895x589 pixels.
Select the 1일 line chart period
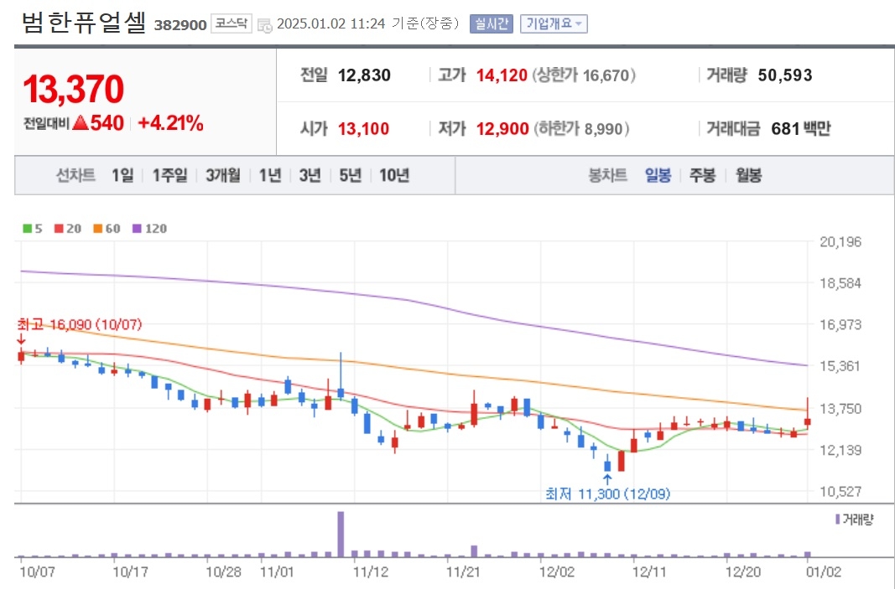pyautogui.click(x=122, y=175)
